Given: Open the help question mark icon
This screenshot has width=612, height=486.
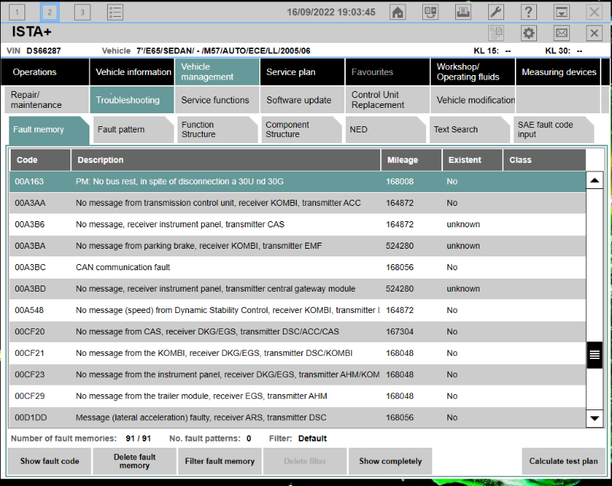Looking at the screenshot, I should click(x=529, y=12).
